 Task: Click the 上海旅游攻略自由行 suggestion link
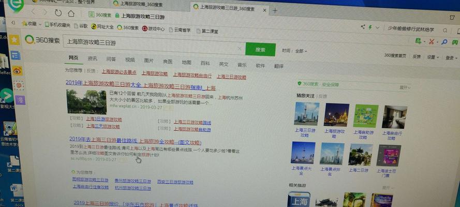[192, 76]
